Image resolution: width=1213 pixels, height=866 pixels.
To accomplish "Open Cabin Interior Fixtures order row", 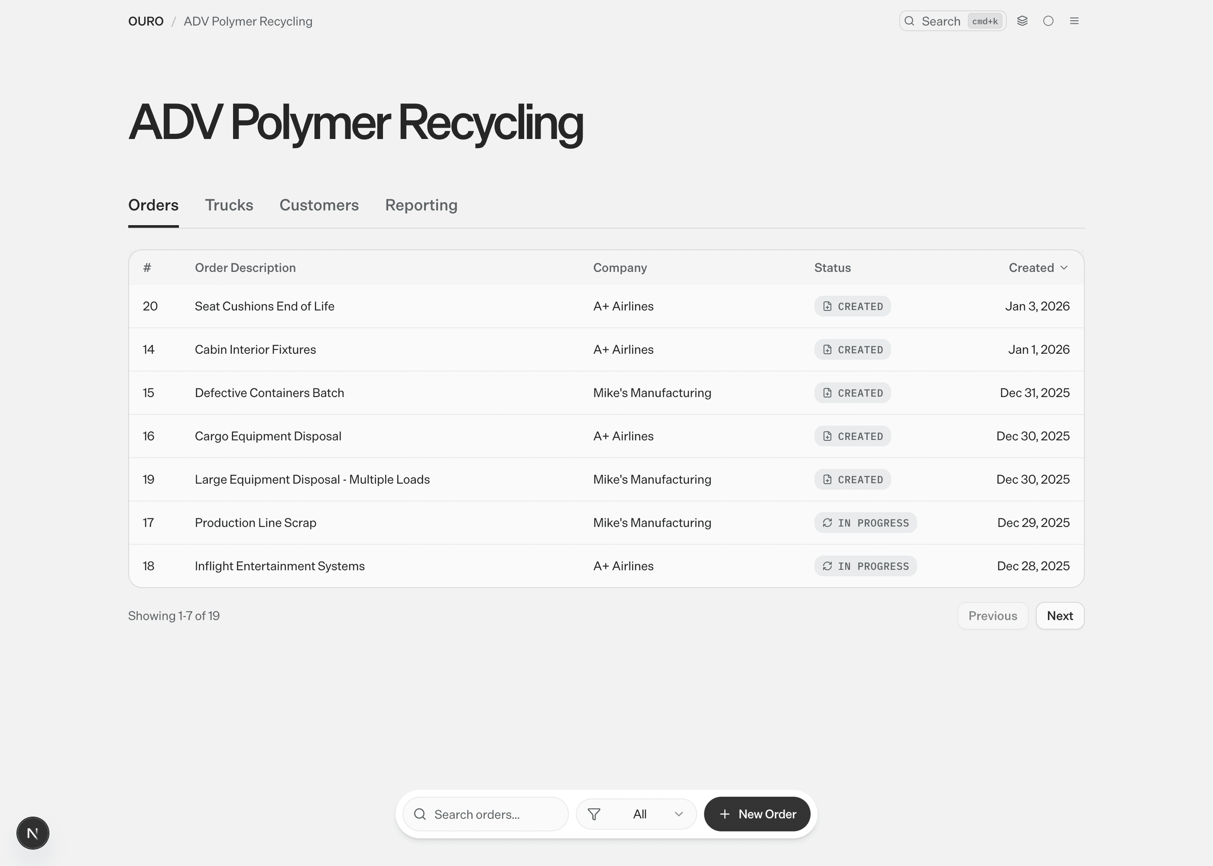I will (x=255, y=349).
